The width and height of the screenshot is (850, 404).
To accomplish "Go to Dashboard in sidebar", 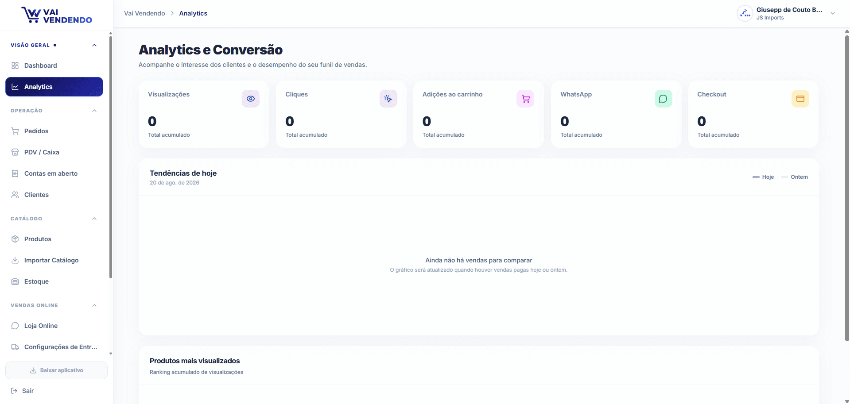I will pyautogui.click(x=54, y=65).
